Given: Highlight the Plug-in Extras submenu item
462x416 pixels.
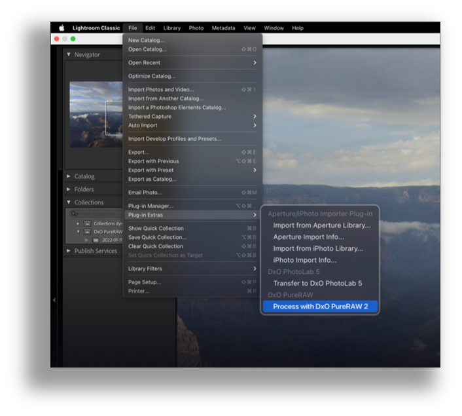Looking at the screenshot, I should [x=192, y=215].
